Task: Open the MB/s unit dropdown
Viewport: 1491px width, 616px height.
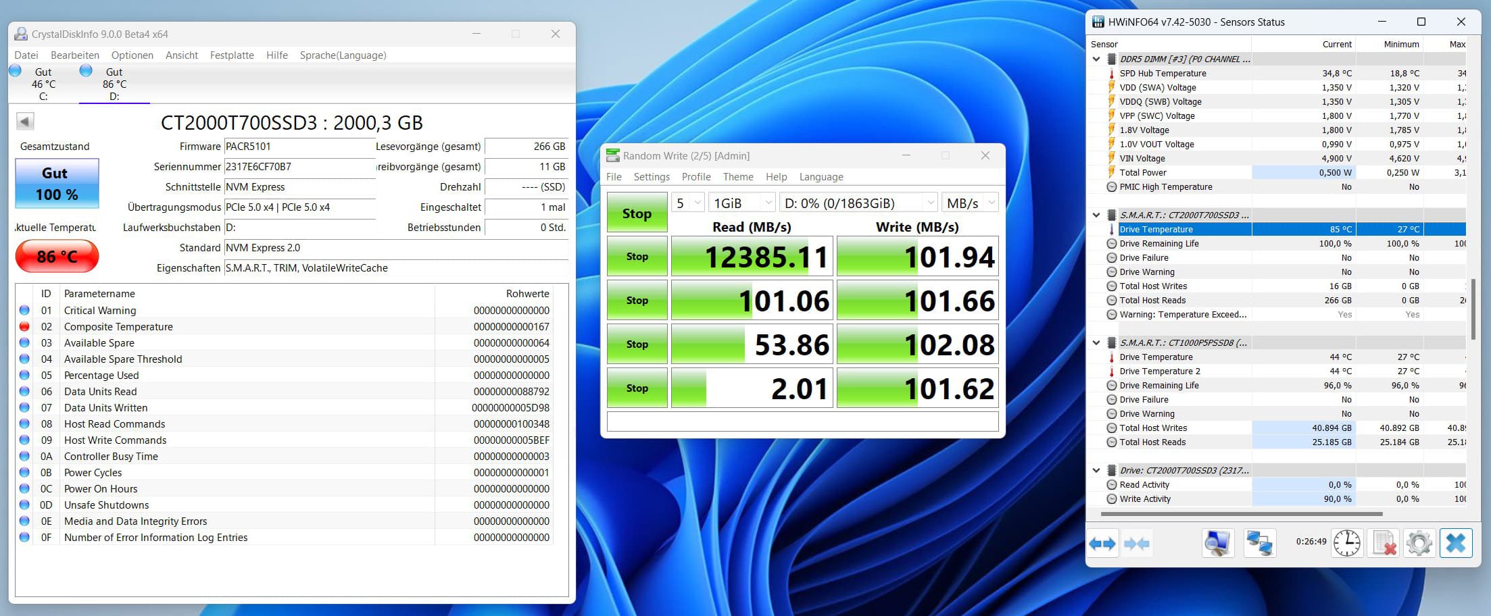Action: coord(970,203)
